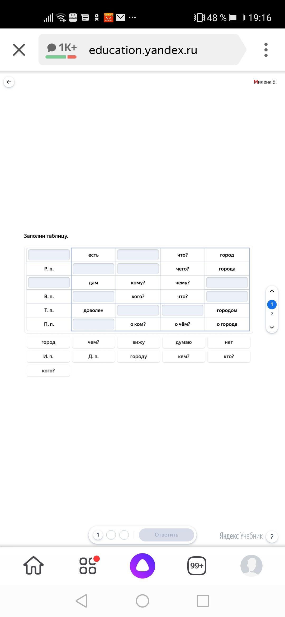The height and width of the screenshot is (617, 285).
Task: Open the three-dot browser menu
Action: [x=266, y=50]
